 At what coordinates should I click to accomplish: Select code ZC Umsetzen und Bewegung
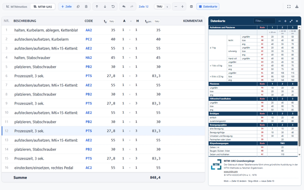[262, 136]
